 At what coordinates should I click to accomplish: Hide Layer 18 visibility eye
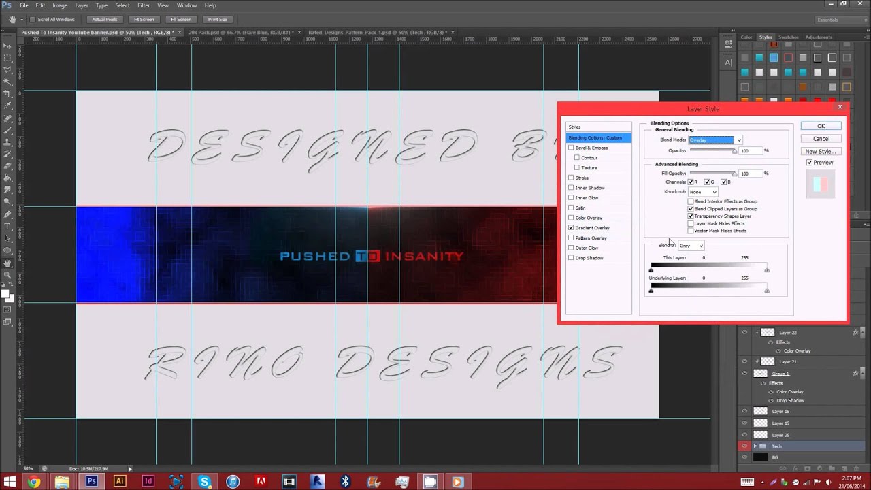point(744,411)
